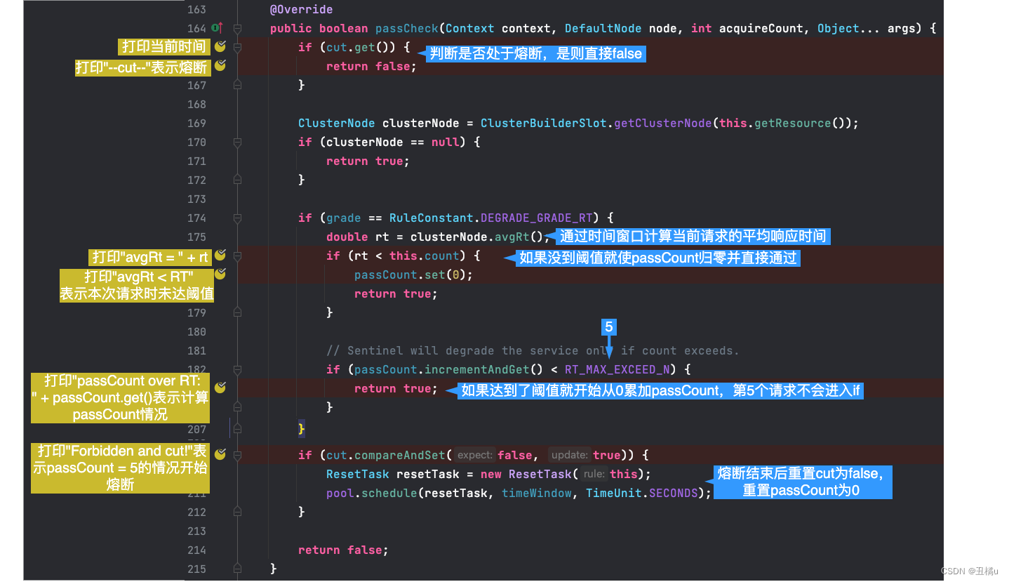Click the SECONDS constant
Screen dimensions: 1009x582
tap(674, 493)
